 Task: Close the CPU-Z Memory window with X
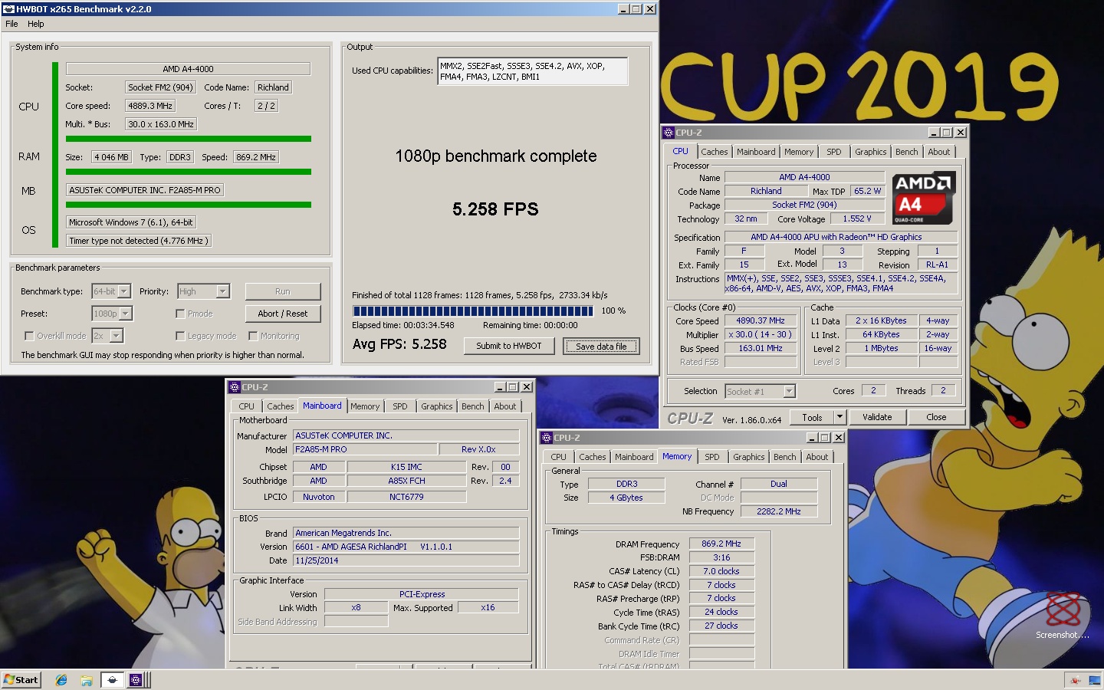(x=839, y=438)
